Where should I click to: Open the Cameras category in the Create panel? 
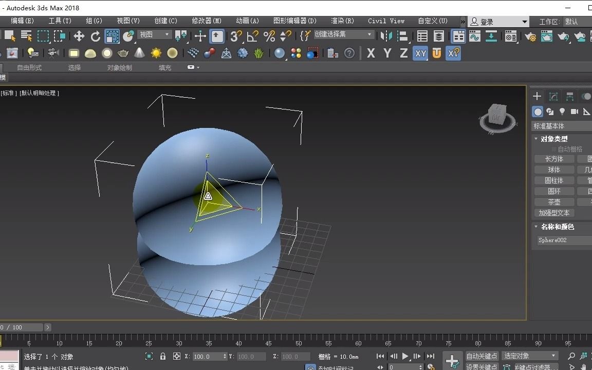(x=574, y=112)
